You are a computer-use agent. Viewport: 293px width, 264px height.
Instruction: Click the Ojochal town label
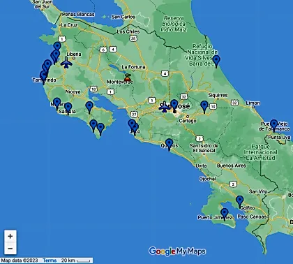[207, 179]
